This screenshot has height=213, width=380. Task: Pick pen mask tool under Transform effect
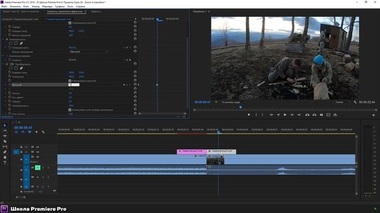(x=21, y=68)
